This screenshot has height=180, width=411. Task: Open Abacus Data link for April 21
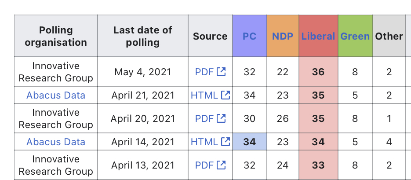(x=56, y=95)
